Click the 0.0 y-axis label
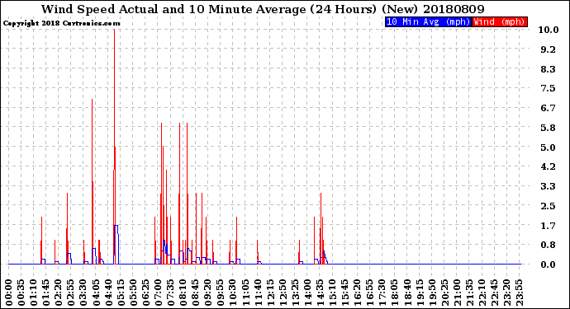 click(549, 265)
